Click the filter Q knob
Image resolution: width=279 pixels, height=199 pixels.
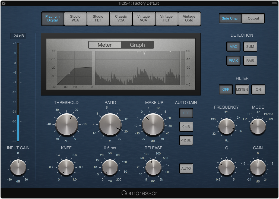(x=227, y=167)
